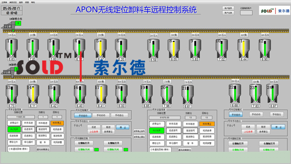Select silo number 24 icon
Image resolution: width=291 pixels, height=164 pixels.
tap(273, 93)
